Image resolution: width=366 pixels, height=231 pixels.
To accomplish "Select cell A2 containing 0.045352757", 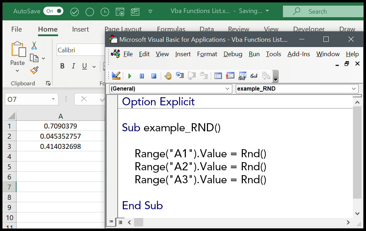I will [61, 136].
